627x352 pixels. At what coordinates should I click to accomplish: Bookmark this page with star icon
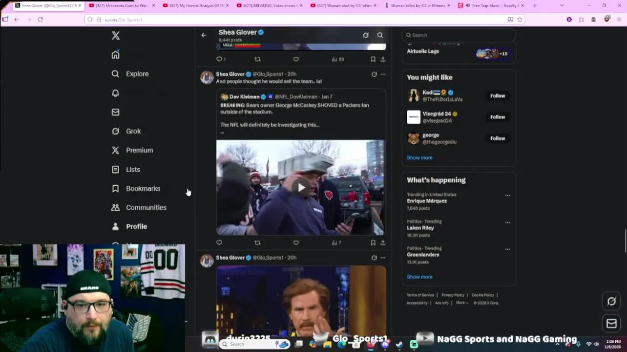pyautogui.click(x=520, y=20)
